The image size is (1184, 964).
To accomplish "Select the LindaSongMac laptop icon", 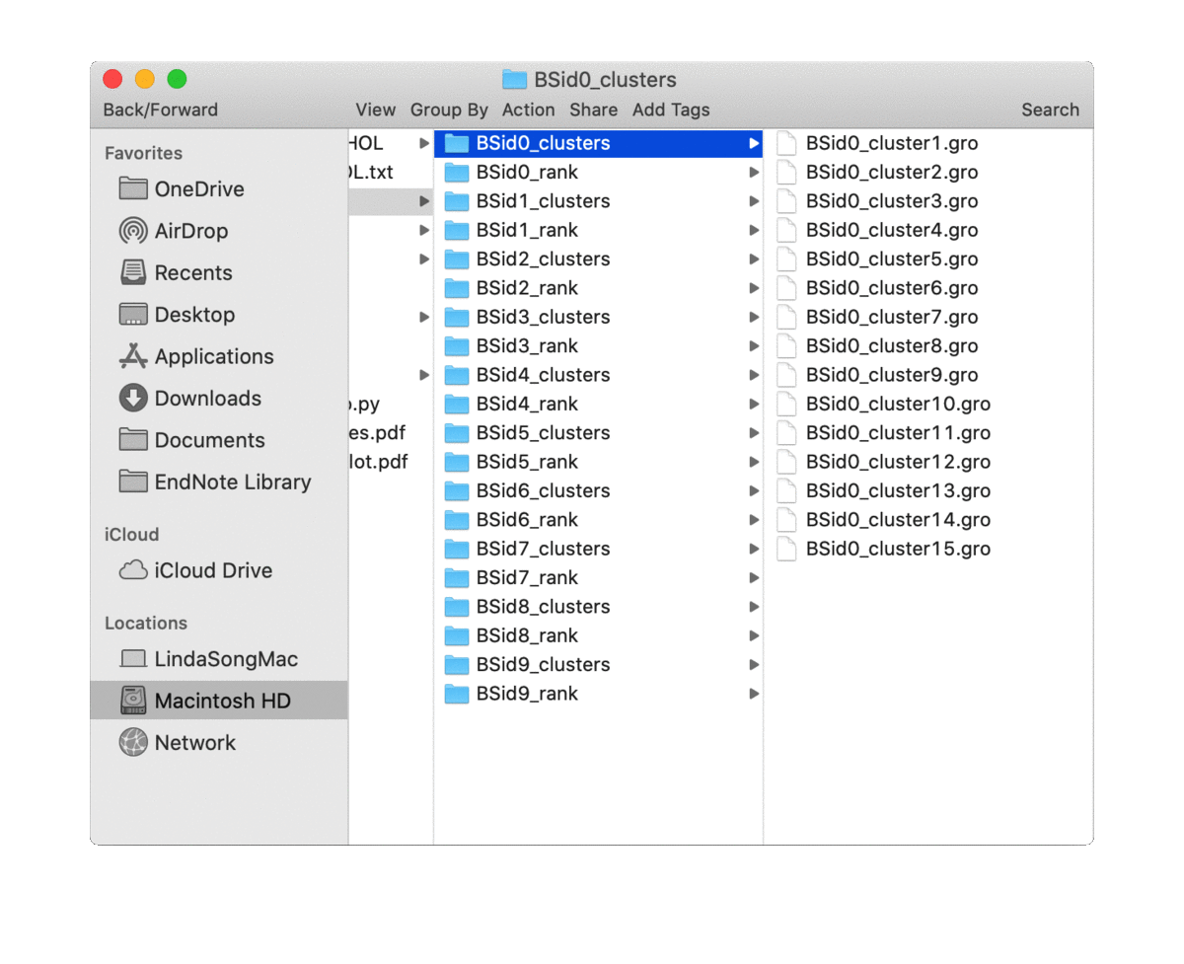I will click(x=132, y=659).
